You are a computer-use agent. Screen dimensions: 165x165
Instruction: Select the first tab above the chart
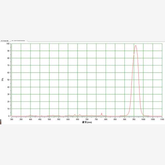pyautogui.click(x=5, y=41)
